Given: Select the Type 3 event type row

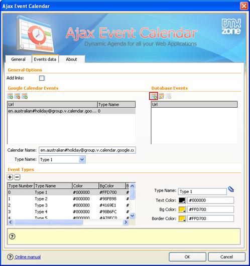Looking at the screenshot, I should pos(68,205).
